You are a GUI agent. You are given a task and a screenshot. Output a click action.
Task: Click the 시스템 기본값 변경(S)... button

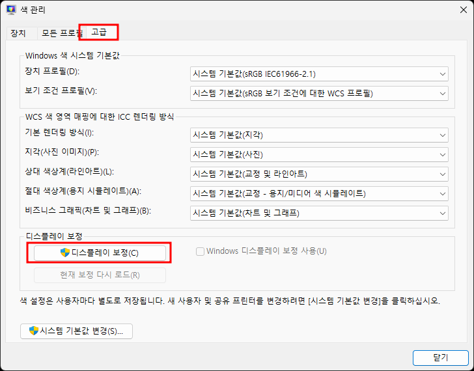(x=76, y=331)
